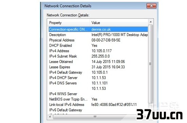This screenshot has width=187, height=123.
Task: Click the Yes value beside DHCP Enabled
Action: (94, 46)
